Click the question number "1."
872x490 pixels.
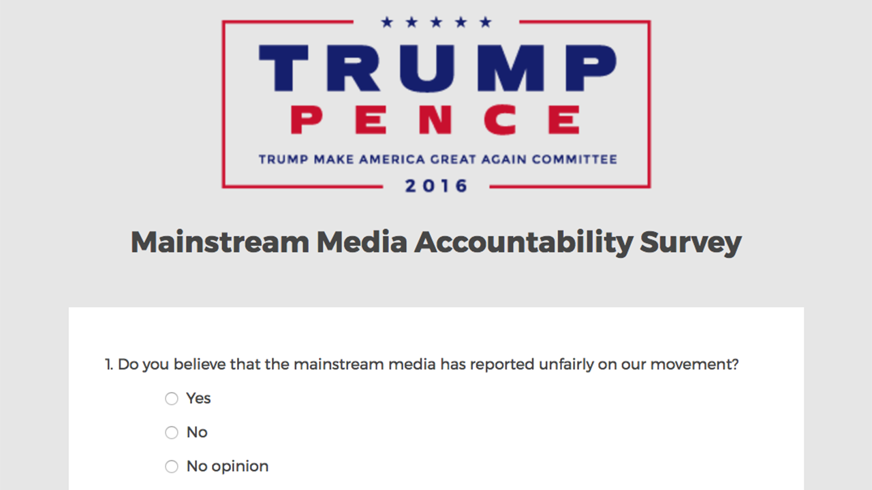click(x=109, y=365)
